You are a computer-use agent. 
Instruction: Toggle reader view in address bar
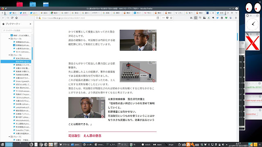tap(158, 18)
